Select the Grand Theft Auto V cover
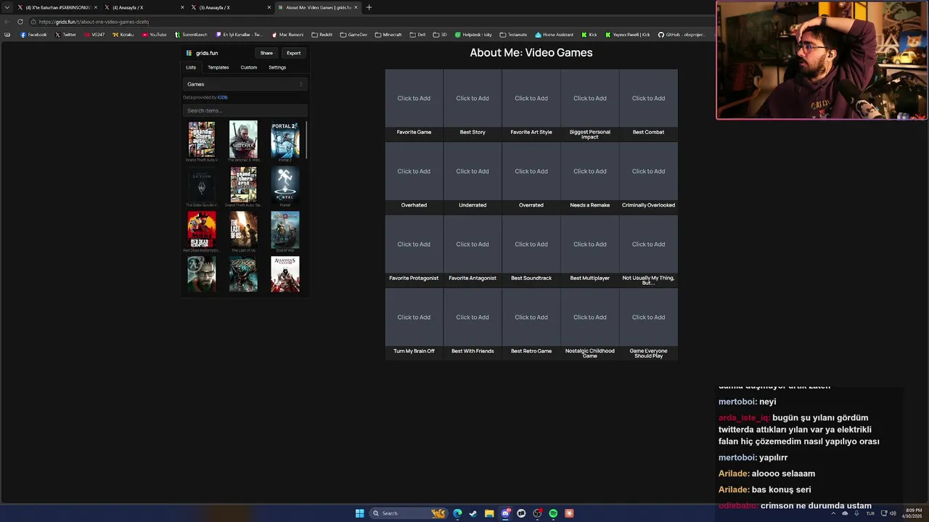The width and height of the screenshot is (929, 522). point(202,139)
